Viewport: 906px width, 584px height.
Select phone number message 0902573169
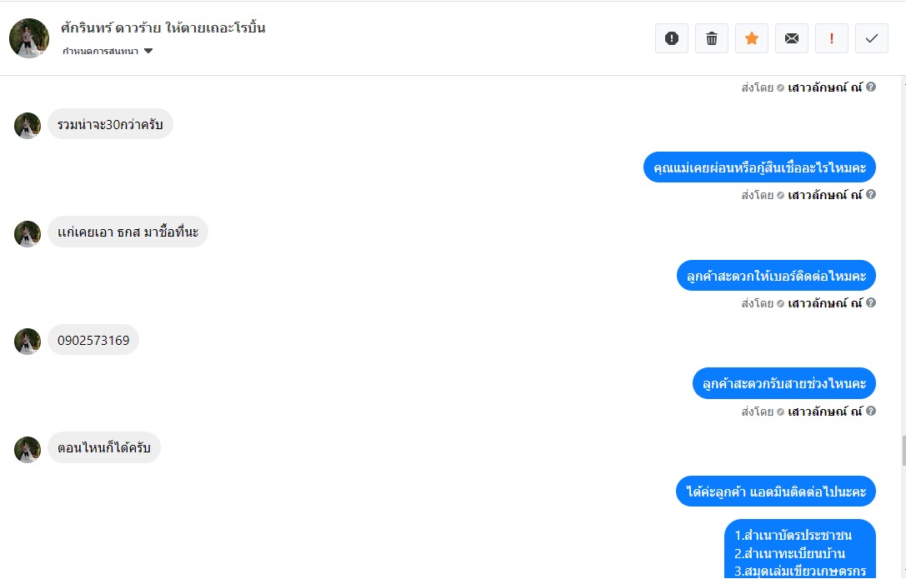point(93,340)
